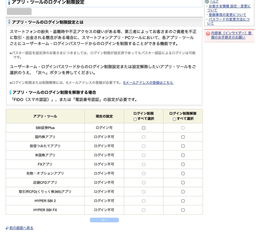260x236 pixels.
Task: Check ログイン制限解除 for 米国株アプリ
Action: (x=183, y=155)
